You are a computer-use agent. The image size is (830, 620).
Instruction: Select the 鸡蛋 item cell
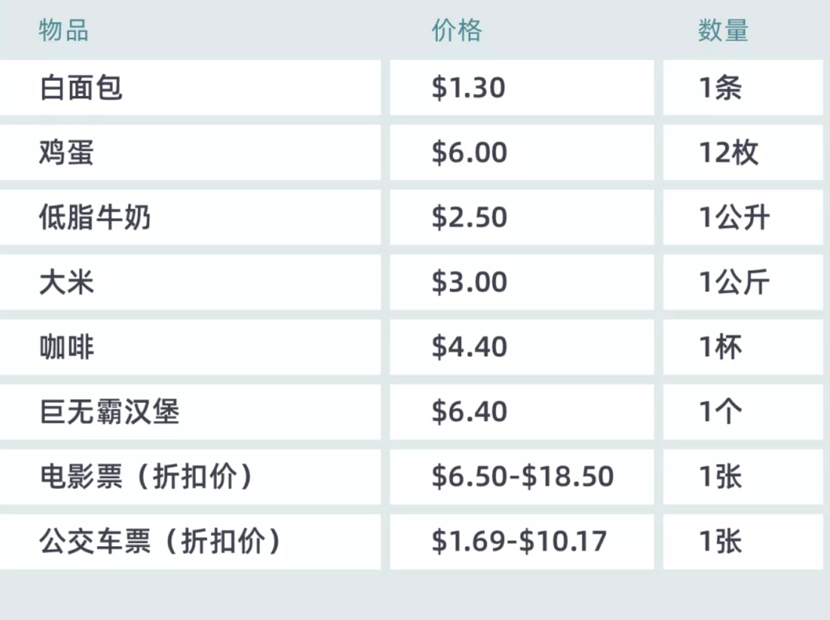pyautogui.click(x=66, y=153)
